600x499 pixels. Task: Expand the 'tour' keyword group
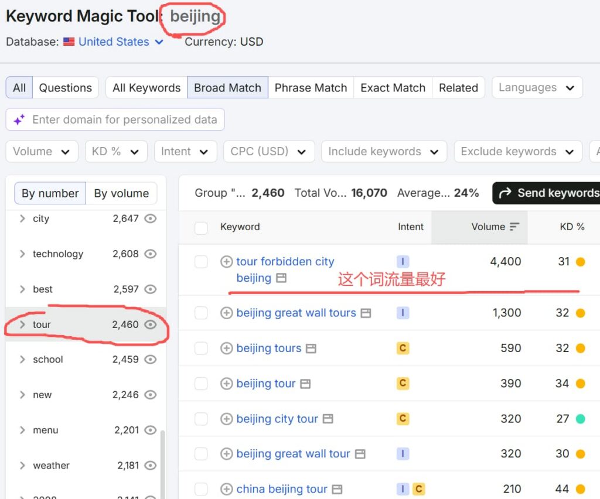[x=22, y=324]
